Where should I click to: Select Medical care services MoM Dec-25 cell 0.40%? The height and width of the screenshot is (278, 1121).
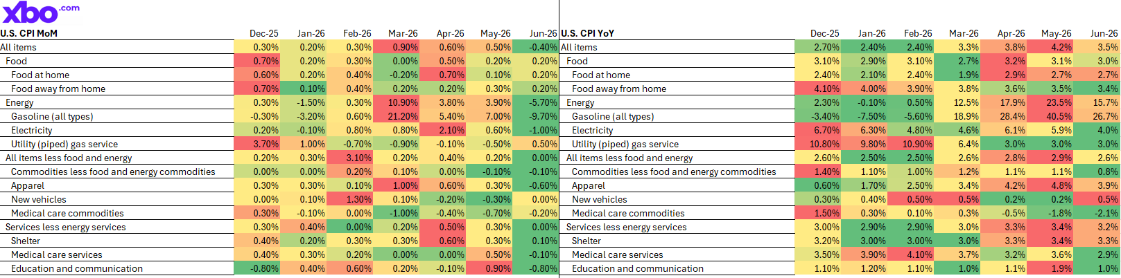click(x=257, y=254)
